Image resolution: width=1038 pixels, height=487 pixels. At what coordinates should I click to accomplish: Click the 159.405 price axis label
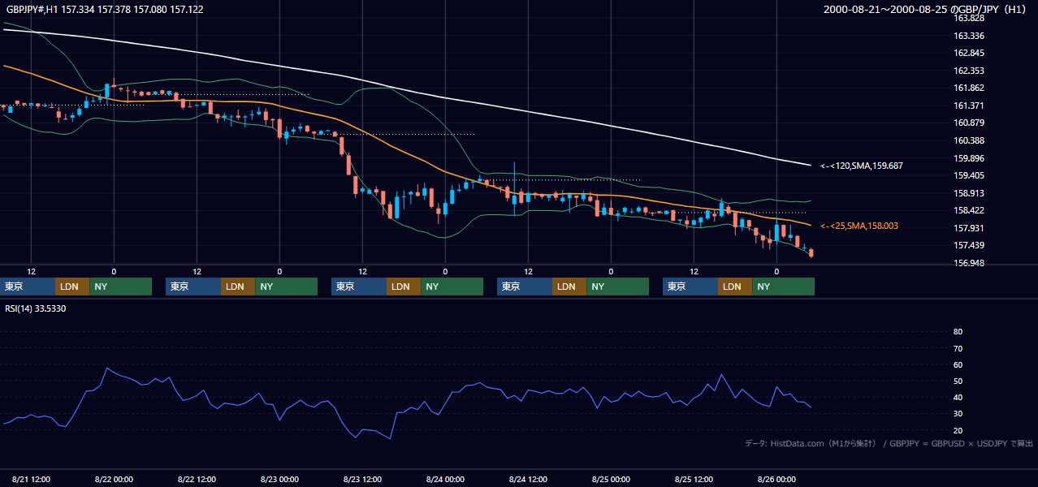point(969,175)
